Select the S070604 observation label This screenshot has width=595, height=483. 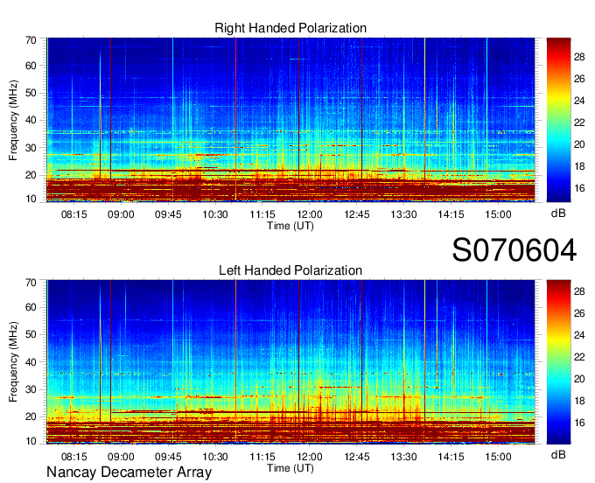tap(514, 250)
